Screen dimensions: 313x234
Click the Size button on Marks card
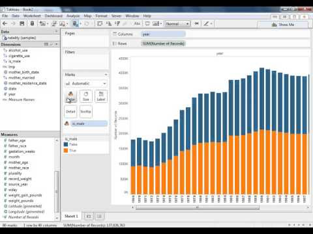(86, 96)
